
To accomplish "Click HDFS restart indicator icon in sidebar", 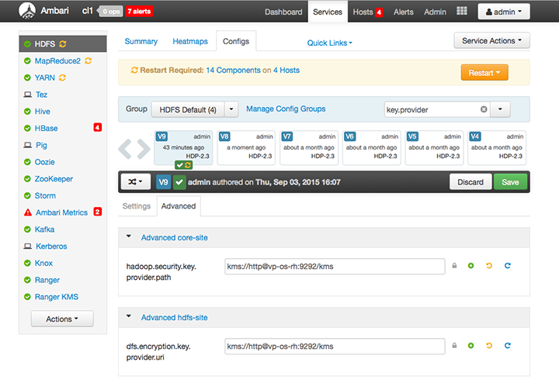I will pos(62,44).
